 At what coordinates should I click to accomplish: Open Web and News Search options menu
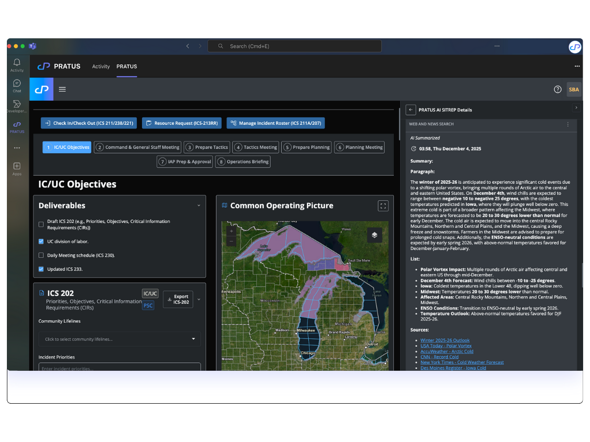click(568, 124)
